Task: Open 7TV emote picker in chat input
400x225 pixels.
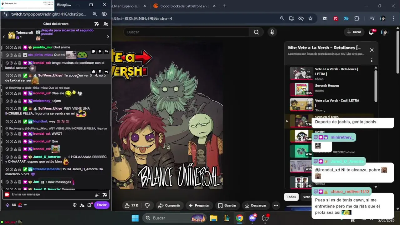Action: [105, 195]
